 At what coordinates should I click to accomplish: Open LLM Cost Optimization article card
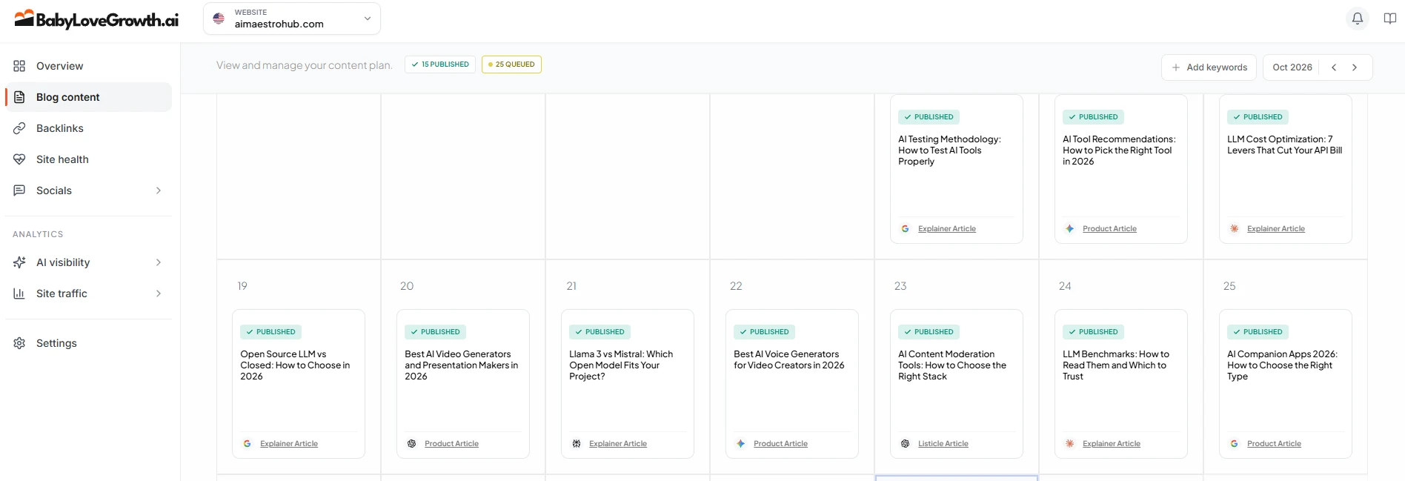point(1285,169)
